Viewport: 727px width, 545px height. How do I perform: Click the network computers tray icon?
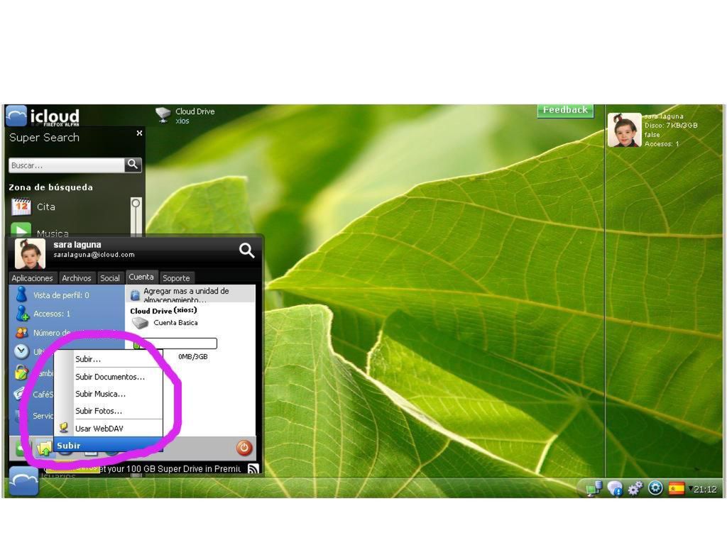tap(594, 488)
